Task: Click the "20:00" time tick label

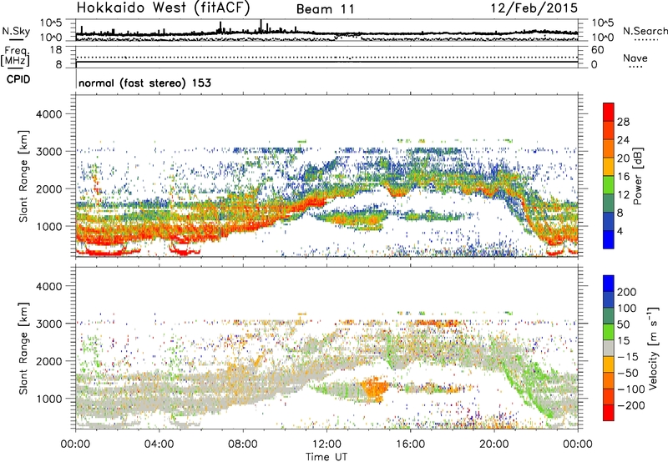Action: pos(494,444)
